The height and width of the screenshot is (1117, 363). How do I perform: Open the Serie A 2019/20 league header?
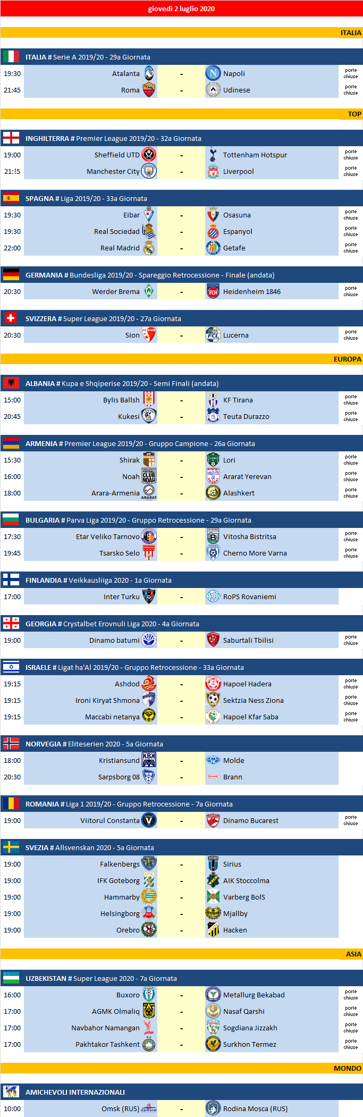coord(88,57)
